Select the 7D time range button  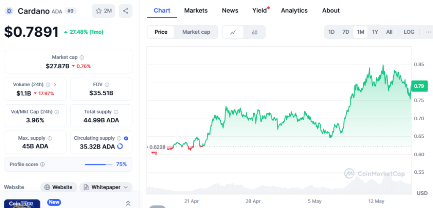tap(345, 32)
